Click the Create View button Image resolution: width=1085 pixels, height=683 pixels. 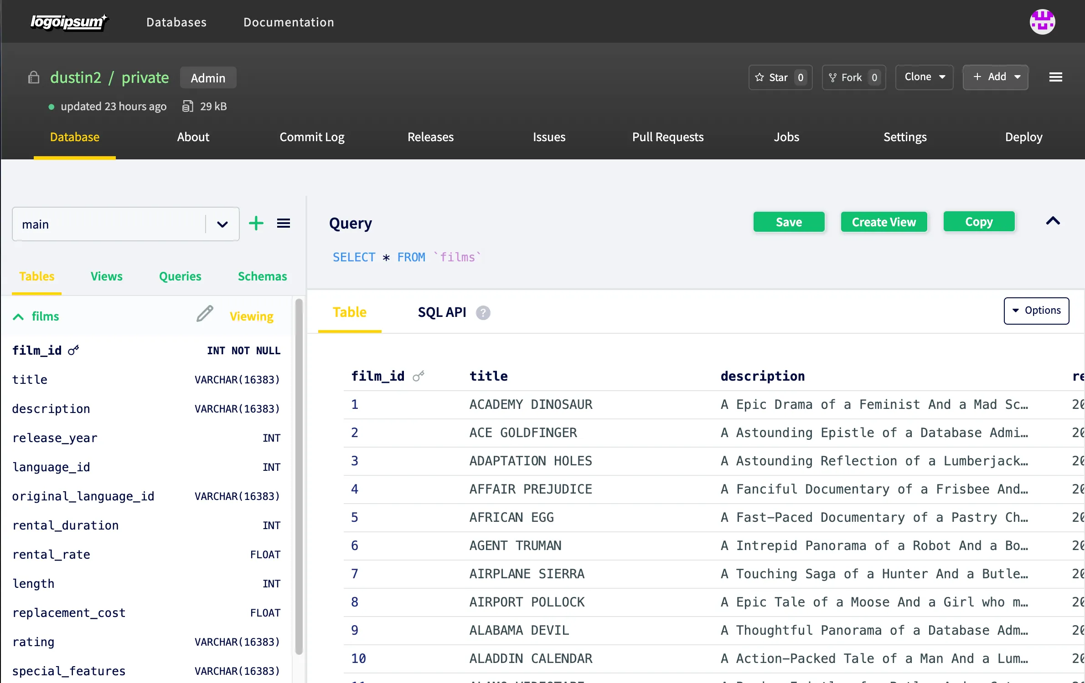(x=883, y=222)
